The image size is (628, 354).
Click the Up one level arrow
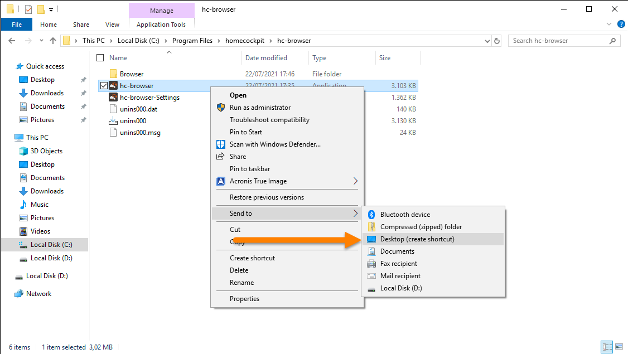(53, 41)
